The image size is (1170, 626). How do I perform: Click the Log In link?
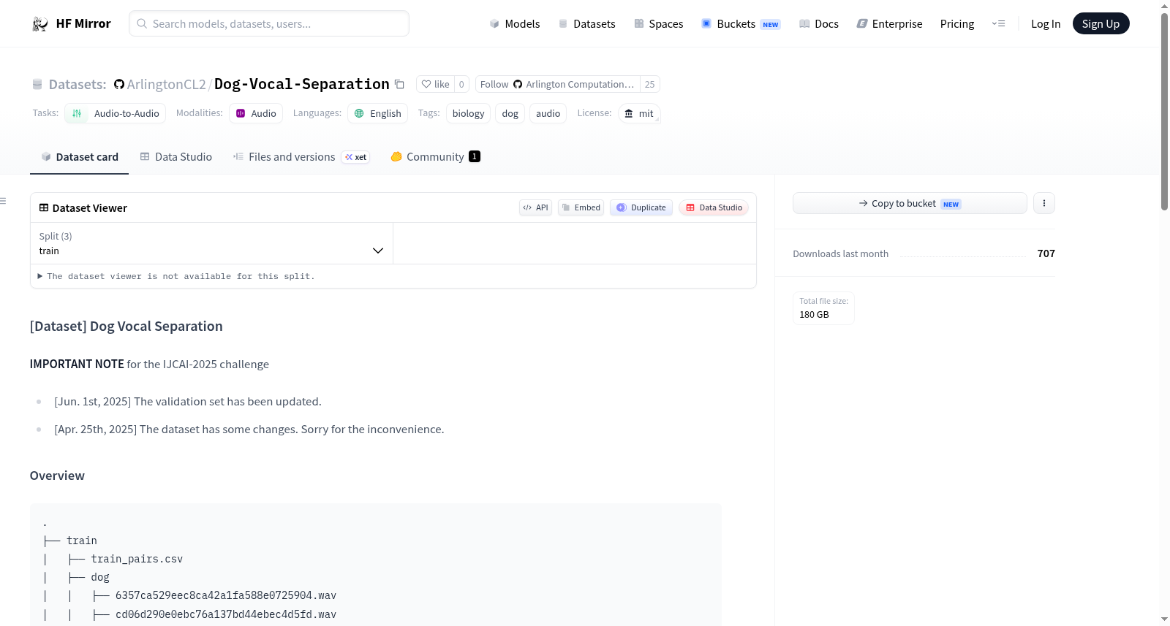coord(1046,23)
